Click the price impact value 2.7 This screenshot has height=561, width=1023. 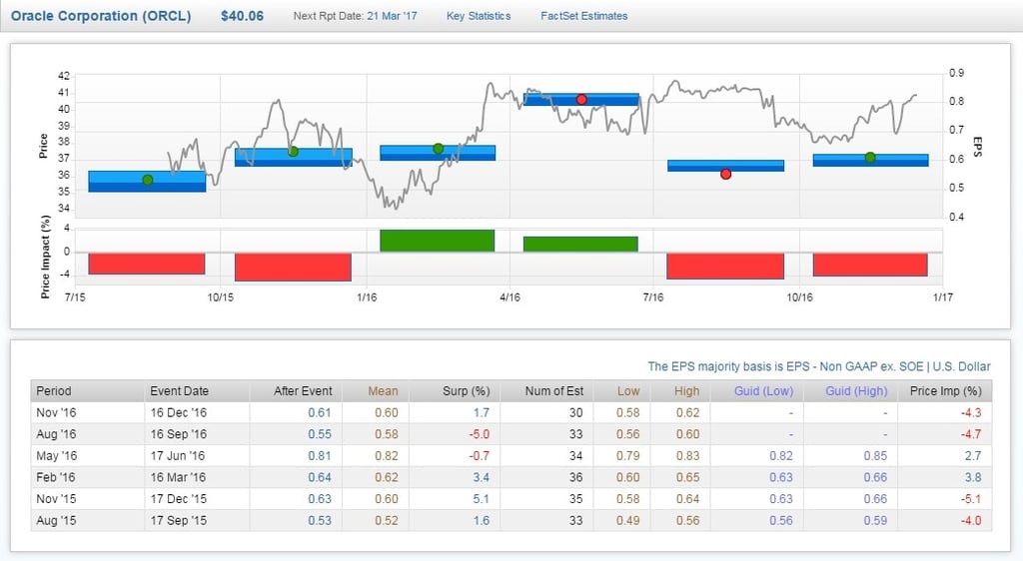coord(973,455)
